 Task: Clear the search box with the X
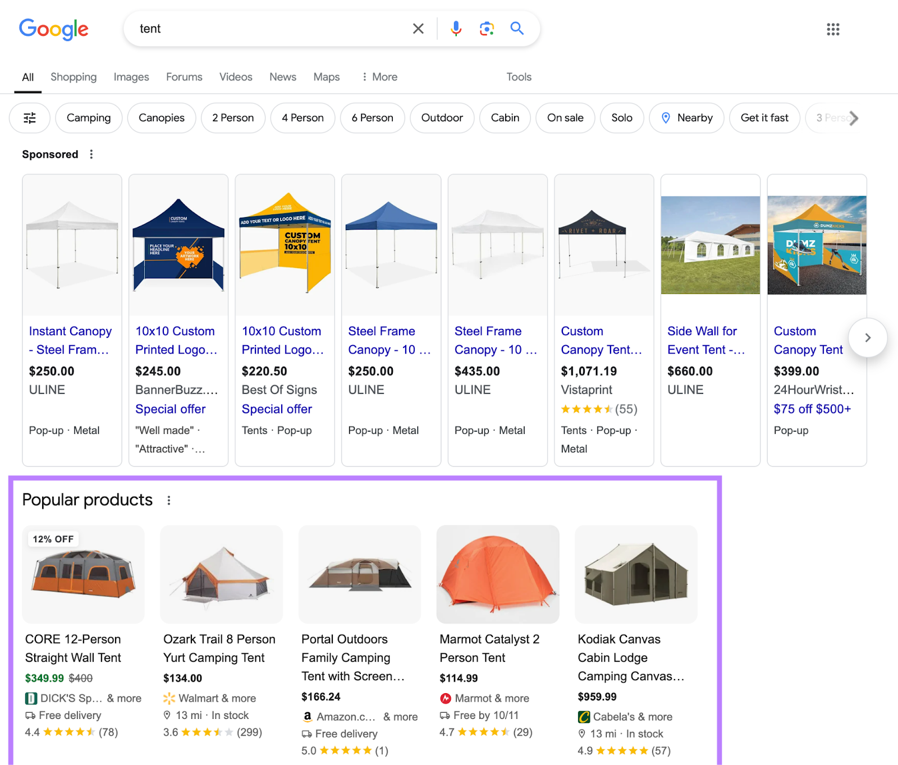coord(418,28)
